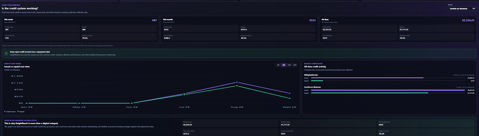Screen dimensions: 479x136
Task: Click Carrick-on-Shannon Issued progress bar
Action: point(388,90)
